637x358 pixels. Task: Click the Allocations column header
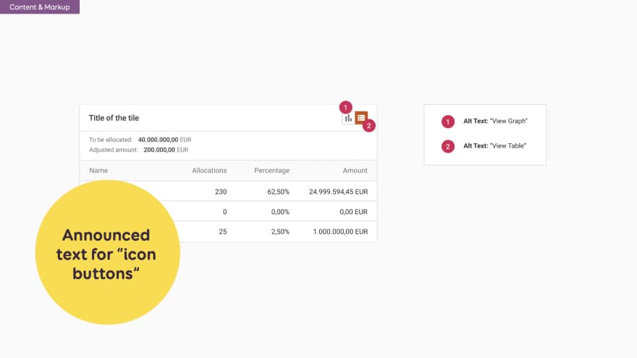click(x=209, y=171)
